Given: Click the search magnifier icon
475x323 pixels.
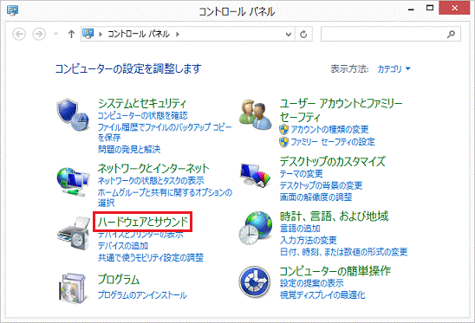Looking at the screenshot, I should click(451, 34).
